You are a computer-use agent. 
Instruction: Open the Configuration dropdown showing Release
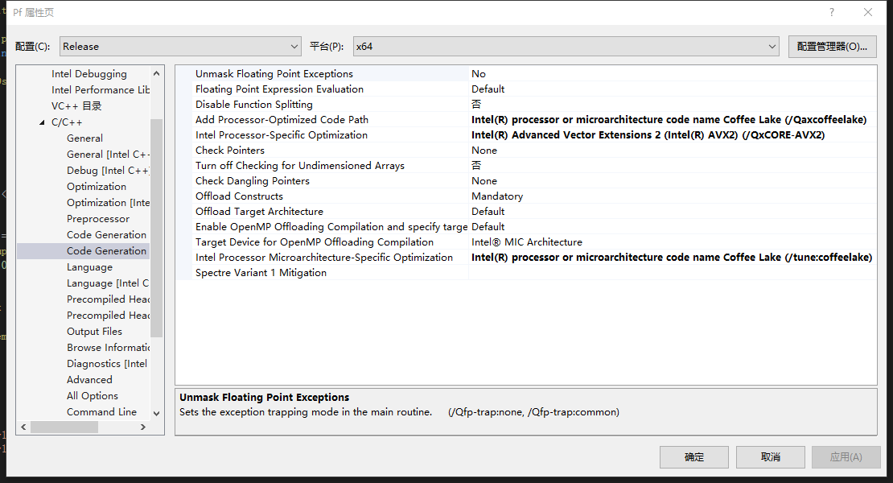180,46
